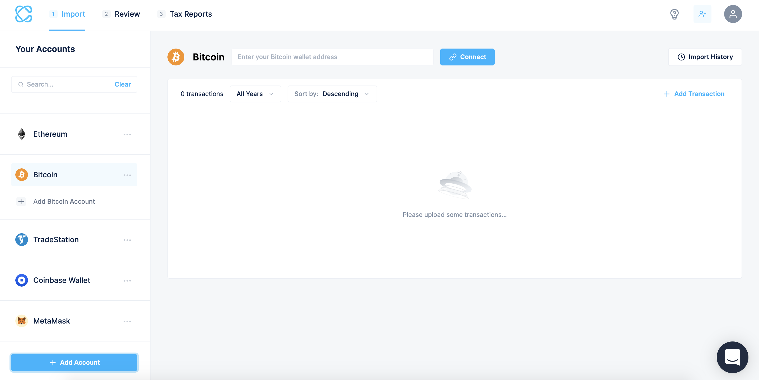Open the user profile avatar
This screenshot has width=759, height=380.
(733, 14)
